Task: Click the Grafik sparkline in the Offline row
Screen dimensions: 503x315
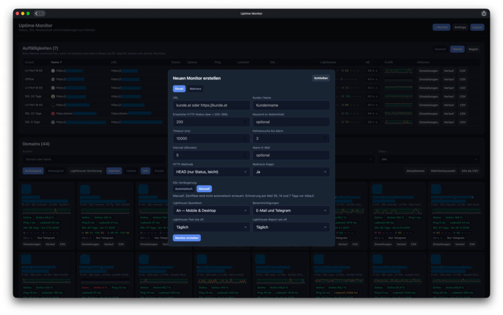Action: click(398, 79)
